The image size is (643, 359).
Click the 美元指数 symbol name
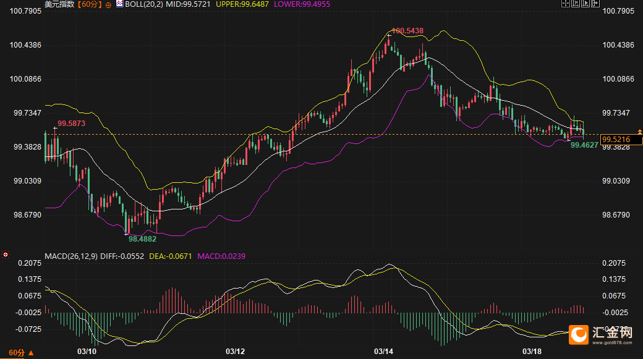click(x=59, y=4)
